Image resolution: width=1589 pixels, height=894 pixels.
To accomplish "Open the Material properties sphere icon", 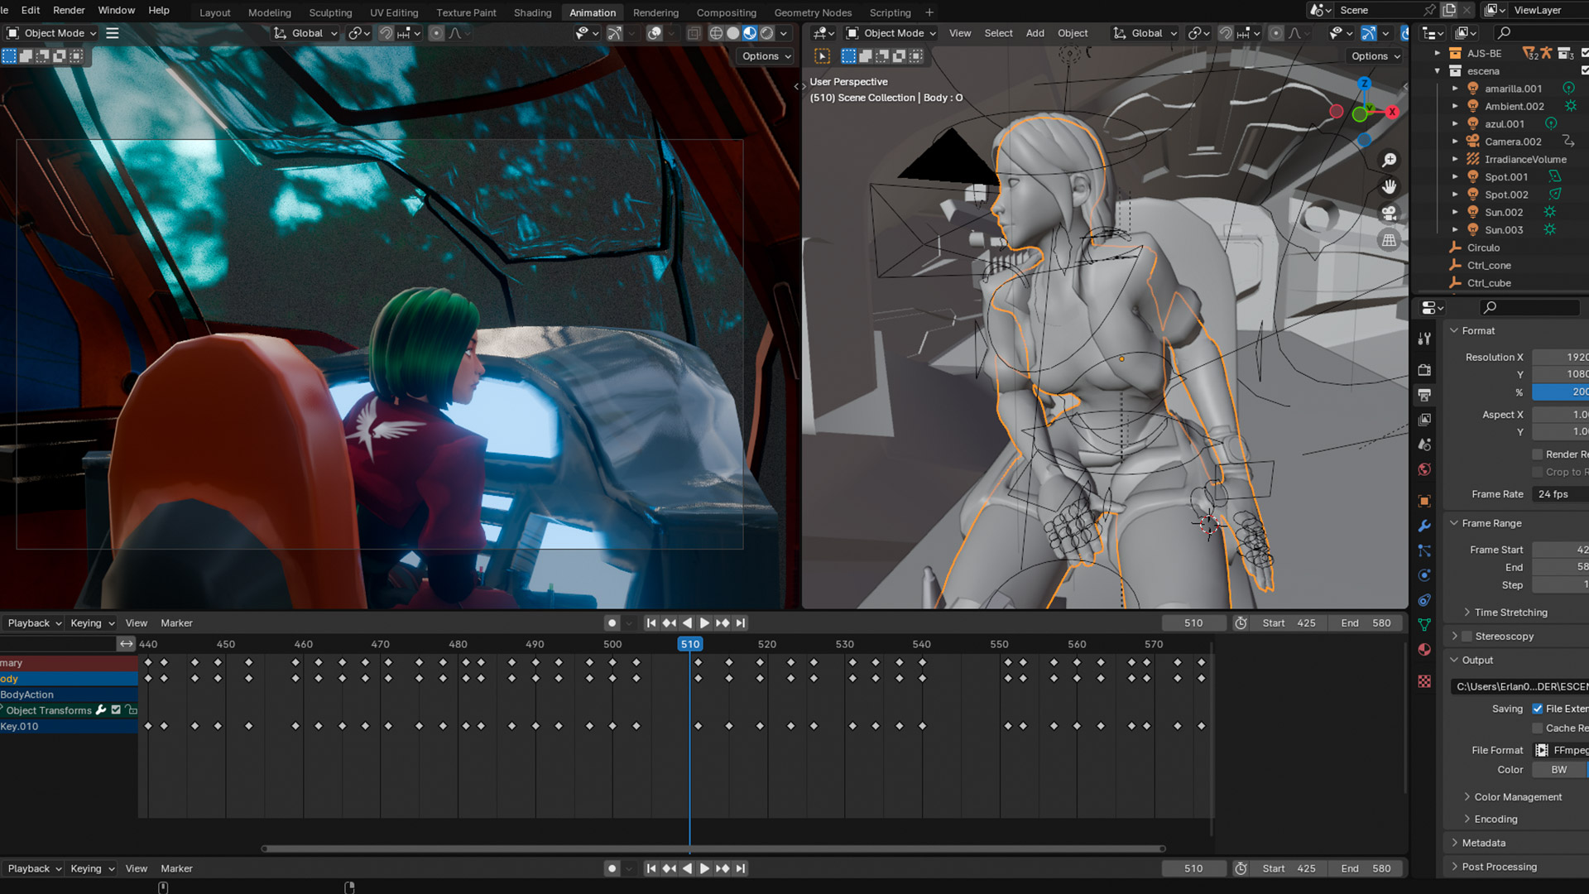I will [x=1424, y=650].
